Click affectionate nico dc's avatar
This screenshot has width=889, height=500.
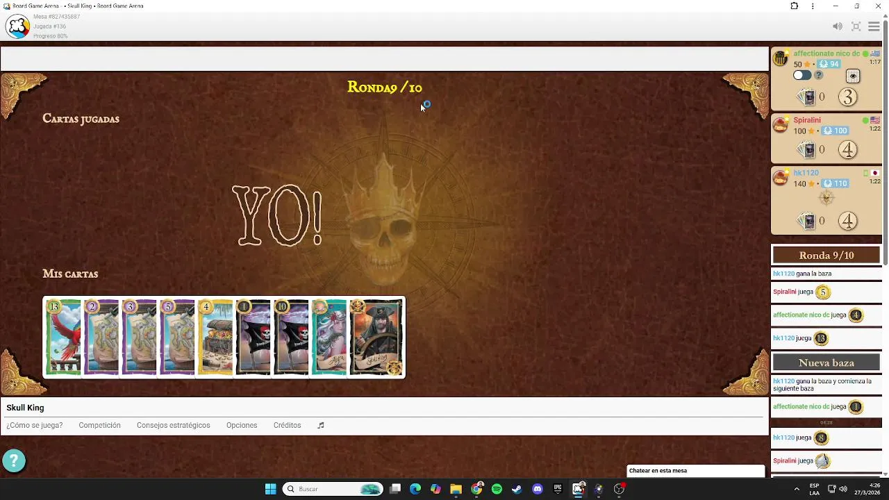coord(781,58)
